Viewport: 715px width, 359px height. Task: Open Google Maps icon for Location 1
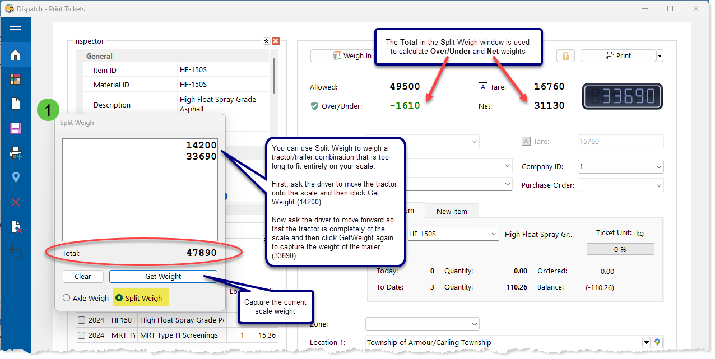658,342
